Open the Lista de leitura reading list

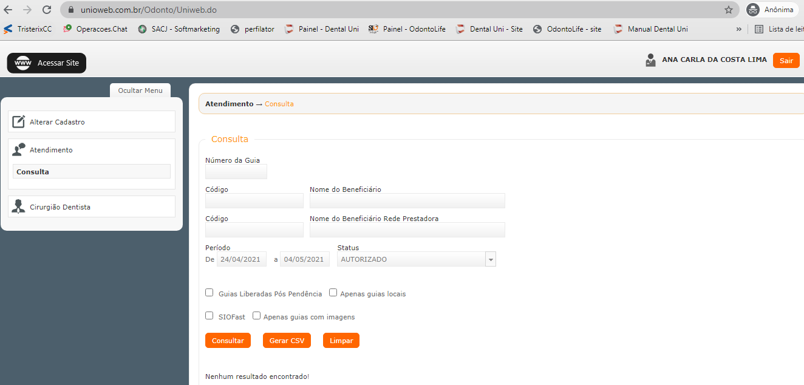779,29
